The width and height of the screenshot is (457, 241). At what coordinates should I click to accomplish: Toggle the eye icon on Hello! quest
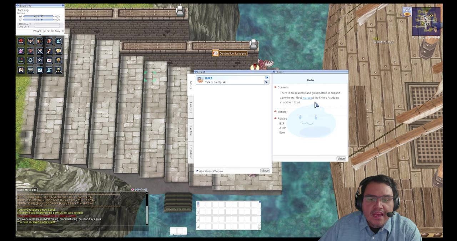[x=266, y=82]
